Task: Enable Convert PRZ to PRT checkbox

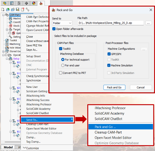Action: (61, 73)
